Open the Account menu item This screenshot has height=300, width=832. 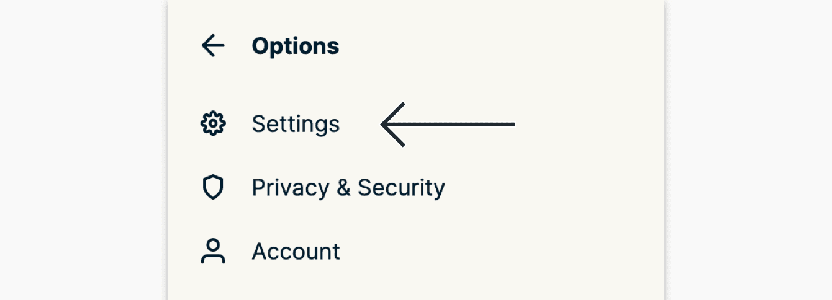(296, 252)
